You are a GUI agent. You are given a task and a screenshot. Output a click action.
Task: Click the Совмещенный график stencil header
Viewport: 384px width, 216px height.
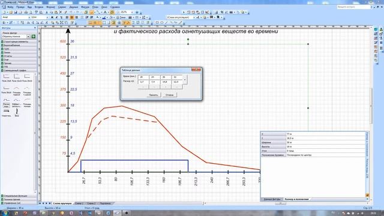(19, 71)
